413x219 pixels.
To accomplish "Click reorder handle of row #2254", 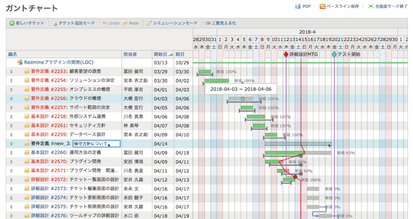I will pyautogui.click(x=11, y=81).
